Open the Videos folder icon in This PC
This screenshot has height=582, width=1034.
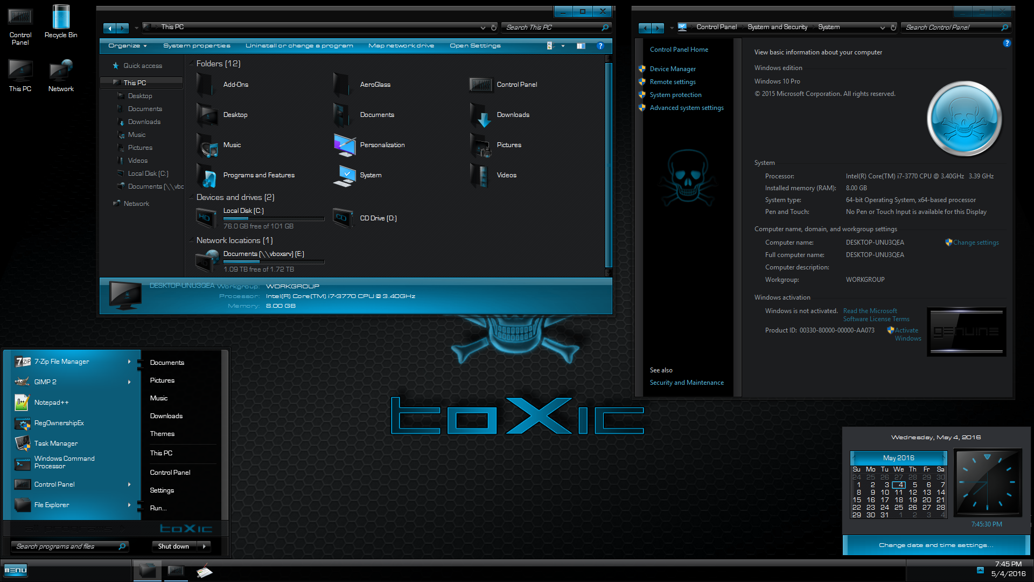(x=479, y=175)
